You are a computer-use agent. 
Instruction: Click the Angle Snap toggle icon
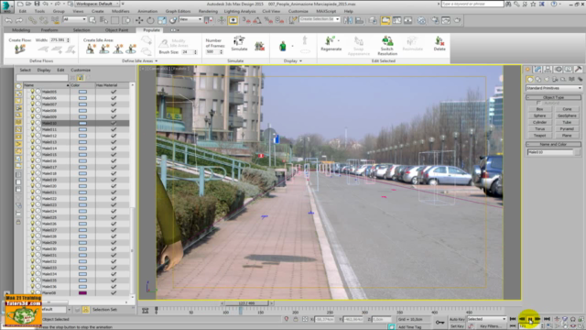coord(257,20)
